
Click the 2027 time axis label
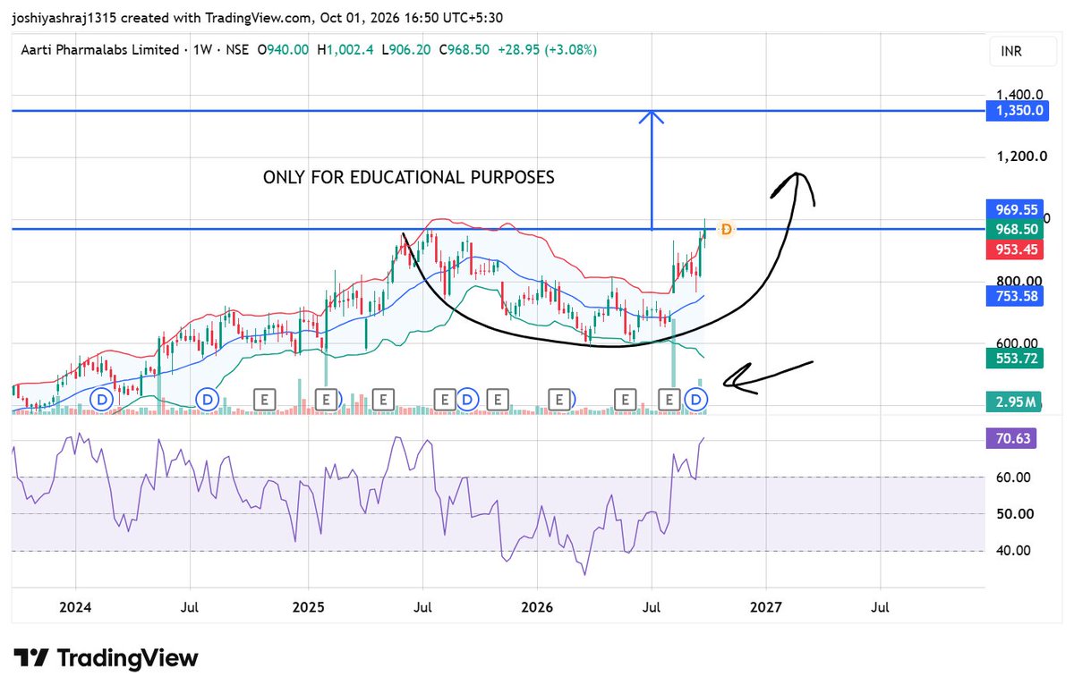click(766, 607)
